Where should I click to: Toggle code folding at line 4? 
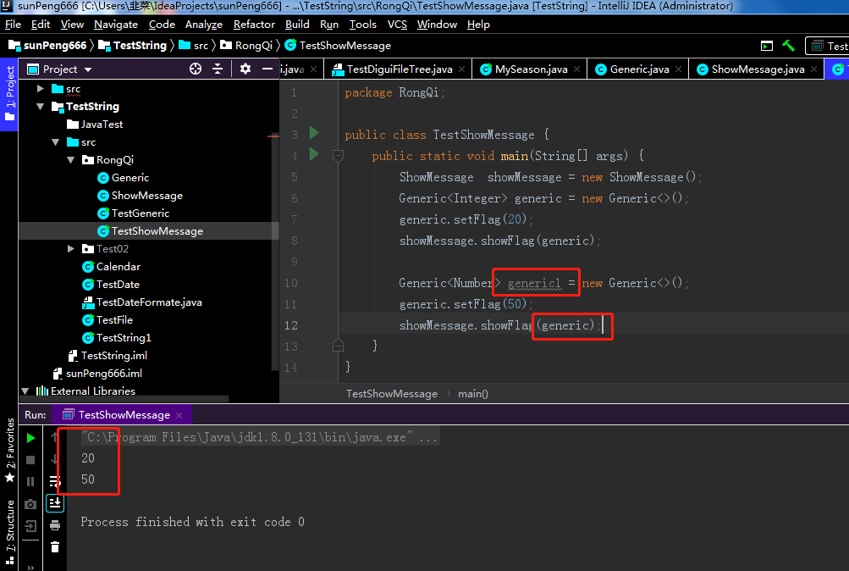click(338, 156)
